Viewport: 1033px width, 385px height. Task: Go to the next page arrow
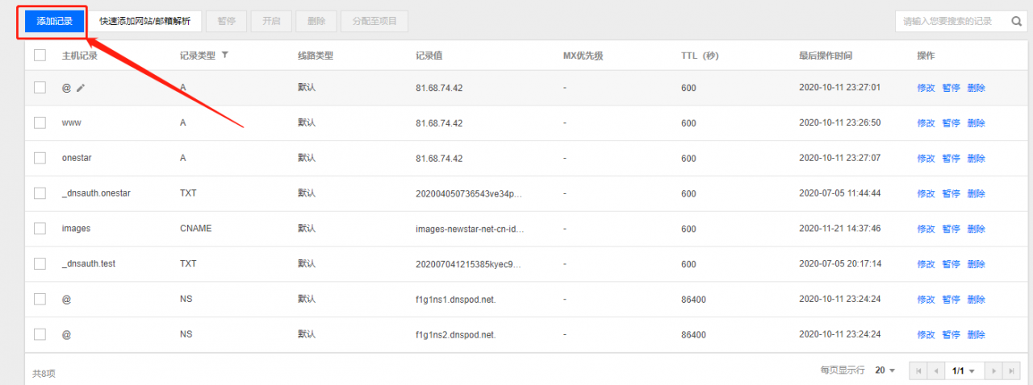993,371
